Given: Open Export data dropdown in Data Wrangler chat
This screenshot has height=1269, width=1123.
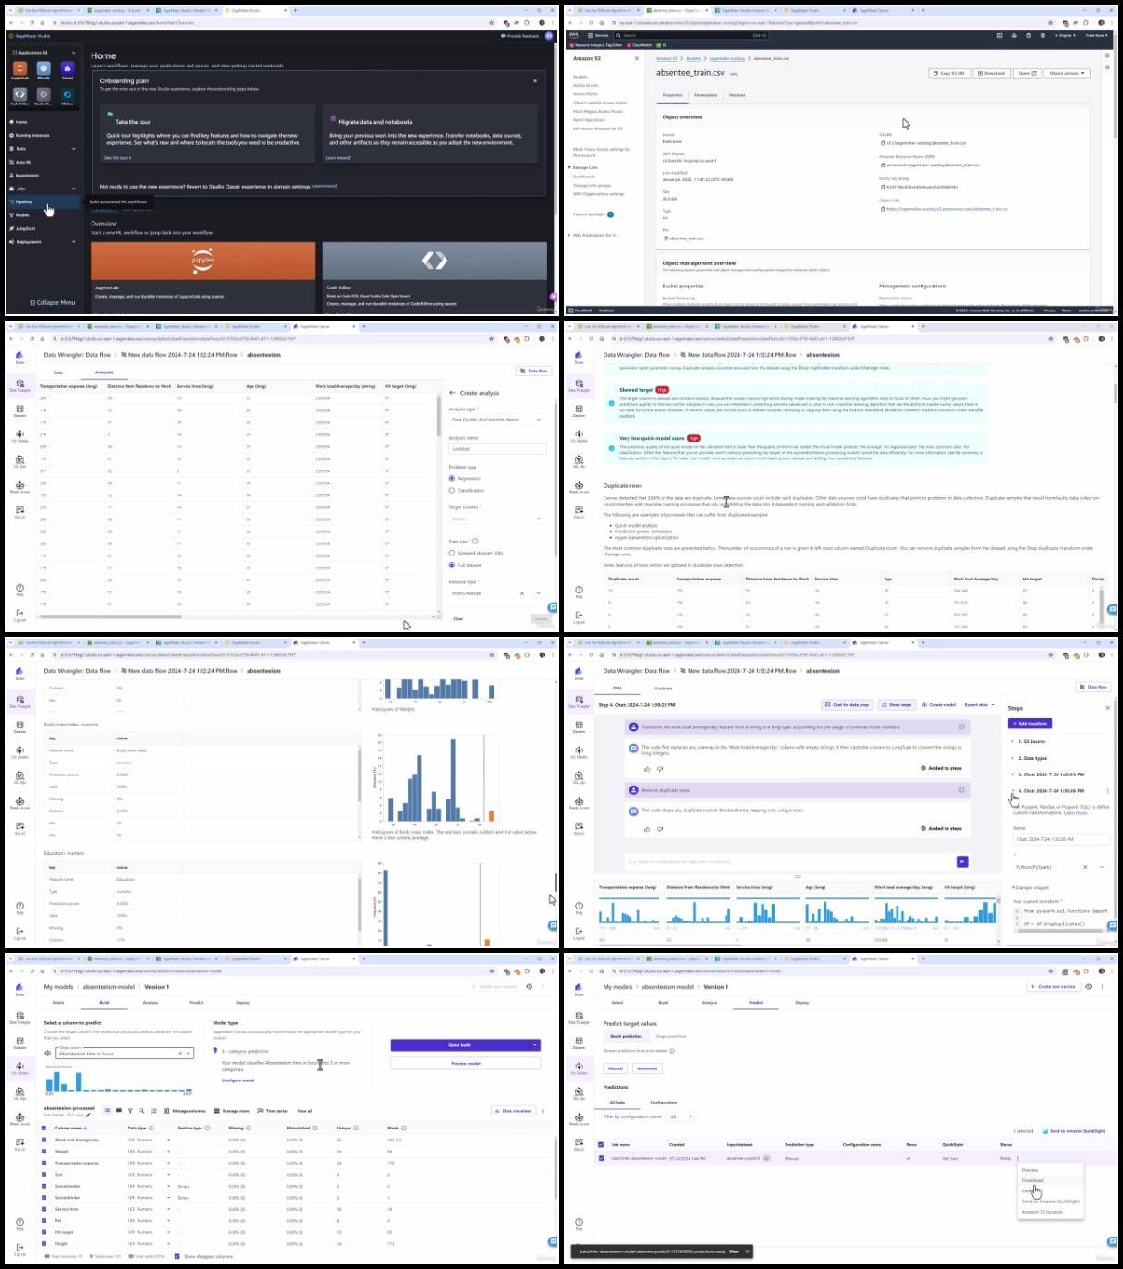Looking at the screenshot, I should tap(980, 705).
